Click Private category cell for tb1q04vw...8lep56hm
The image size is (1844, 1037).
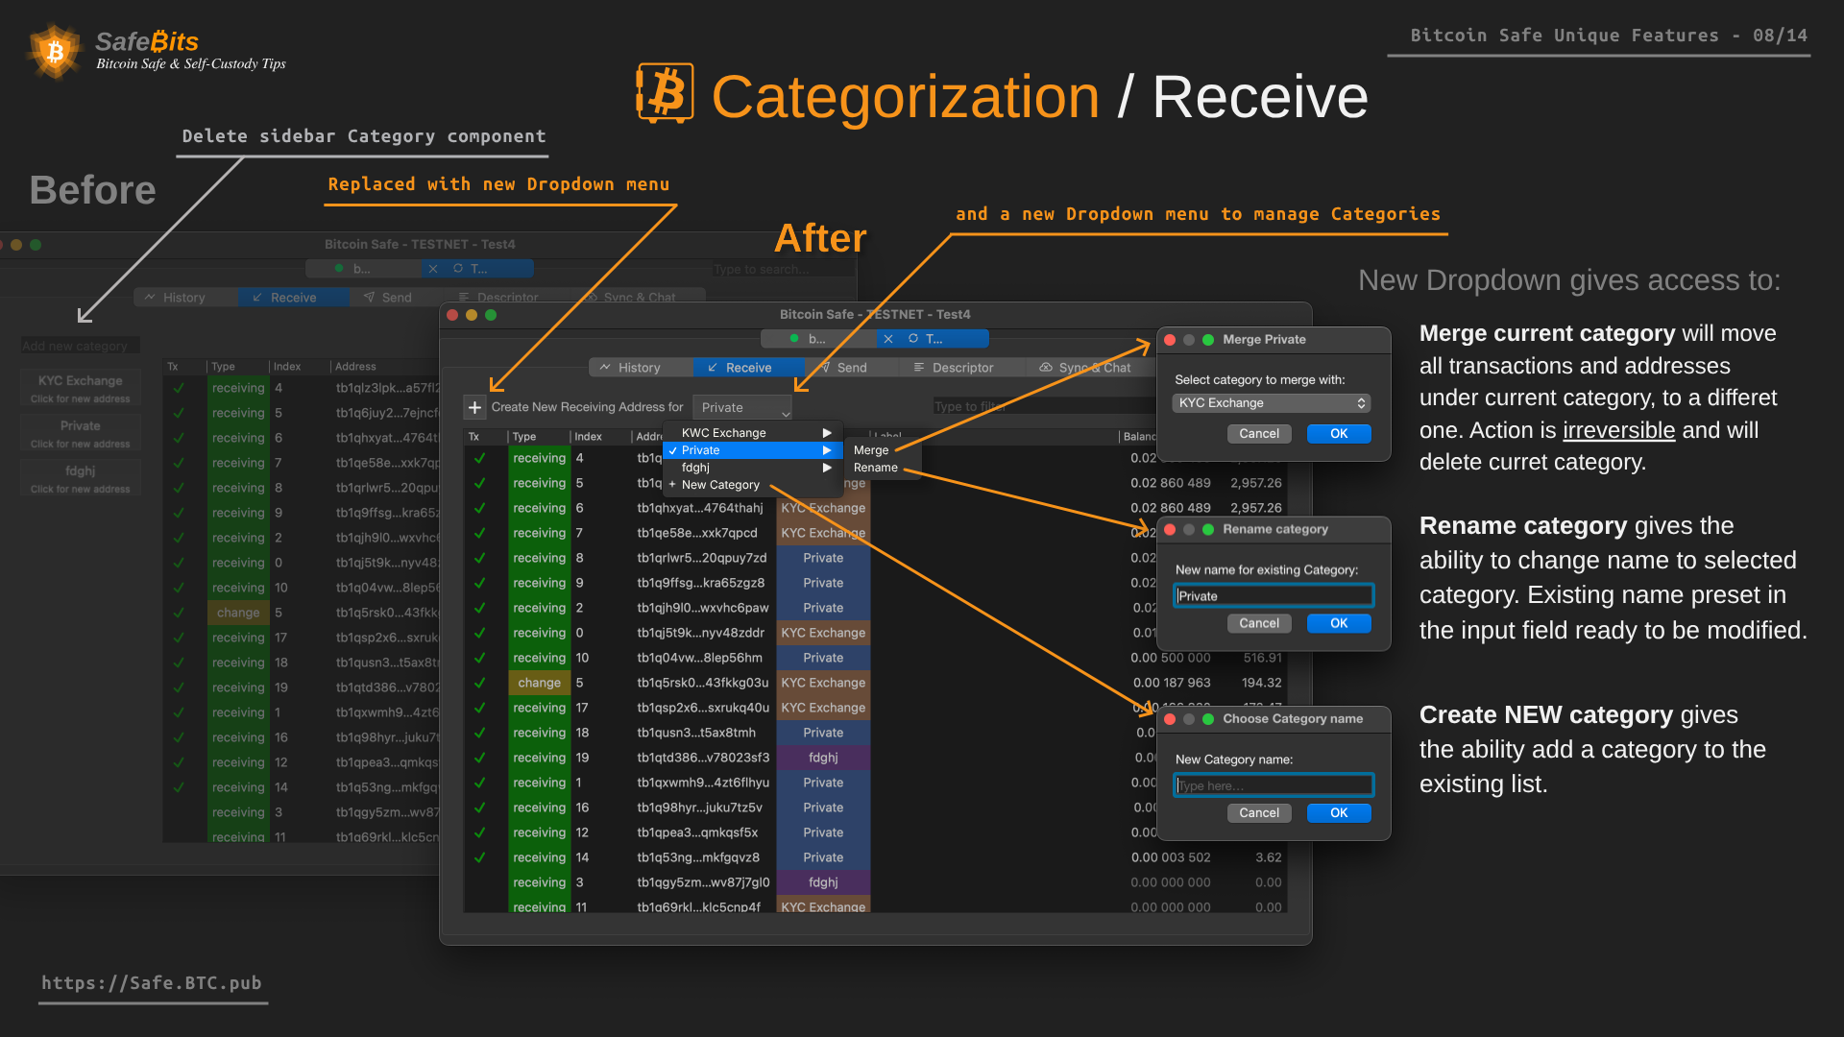[x=823, y=658]
